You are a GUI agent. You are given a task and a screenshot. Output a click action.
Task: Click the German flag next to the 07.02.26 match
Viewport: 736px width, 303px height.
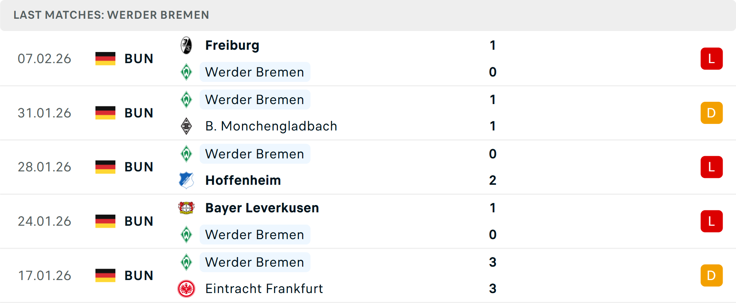(105, 59)
